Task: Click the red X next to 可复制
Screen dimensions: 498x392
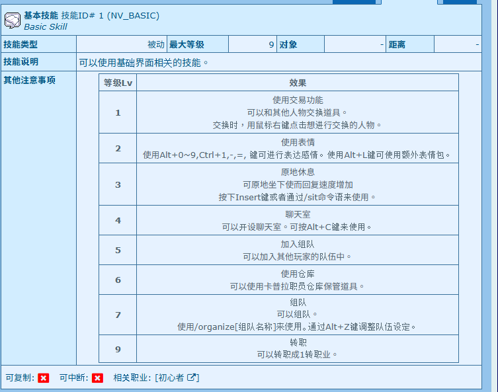Action: coord(44,378)
